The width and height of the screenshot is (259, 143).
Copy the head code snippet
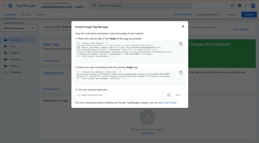(181, 44)
